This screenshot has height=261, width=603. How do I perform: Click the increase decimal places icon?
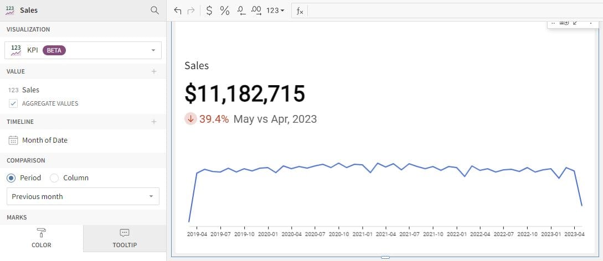click(x=256, y=11)
